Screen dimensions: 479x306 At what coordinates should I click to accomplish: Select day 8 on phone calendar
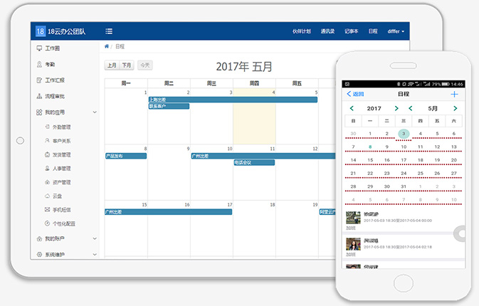370,147
